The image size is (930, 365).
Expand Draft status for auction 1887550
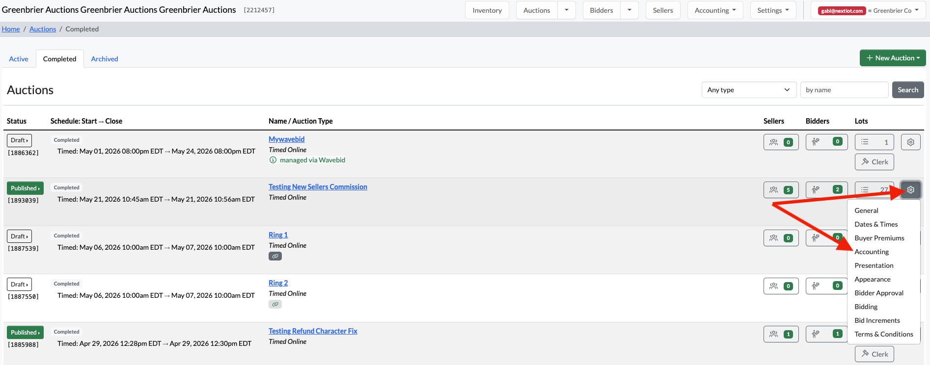coord(20,285)
